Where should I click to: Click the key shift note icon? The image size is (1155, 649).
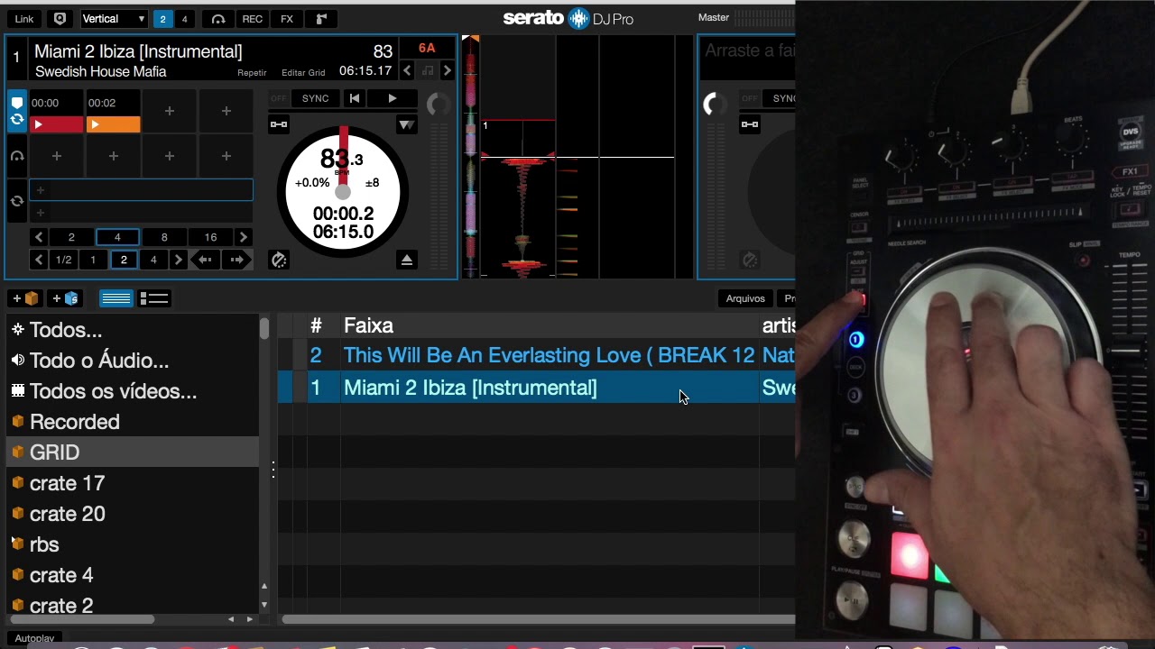428,71
